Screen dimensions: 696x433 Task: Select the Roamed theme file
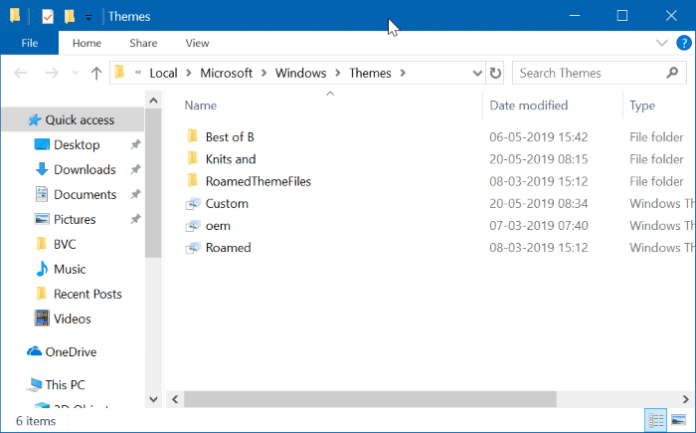228,248
